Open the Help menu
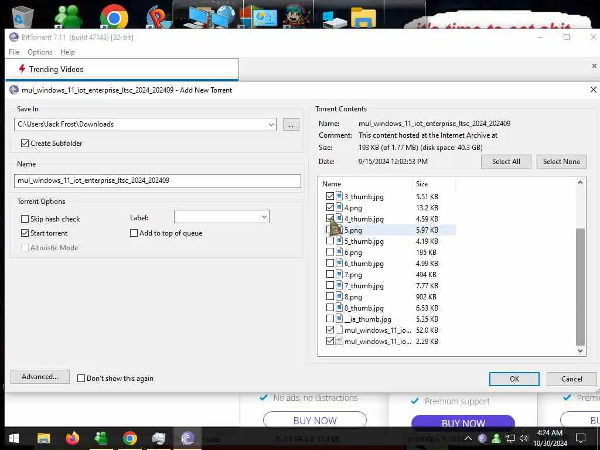600x450 pixels. 68,52
